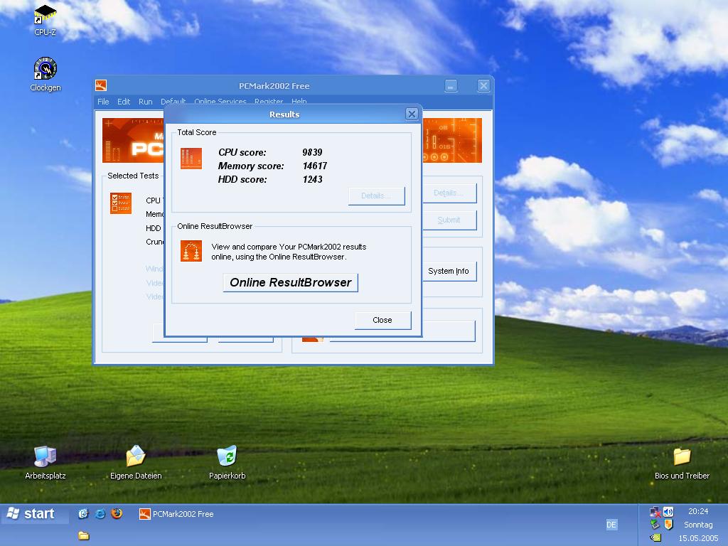Viewport: 728px width, 546px height.
Task: Select PCMark2002 Free taskbar button
Action: click(x=176, y=514)
